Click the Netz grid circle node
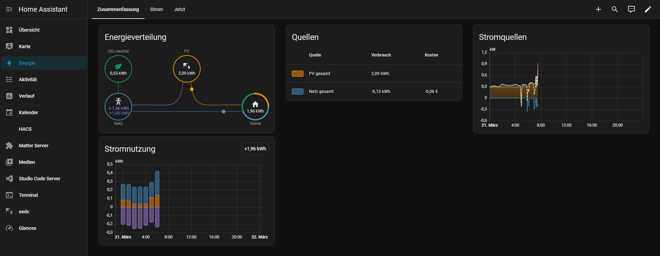The image size is (660, 256). (118, 107)
